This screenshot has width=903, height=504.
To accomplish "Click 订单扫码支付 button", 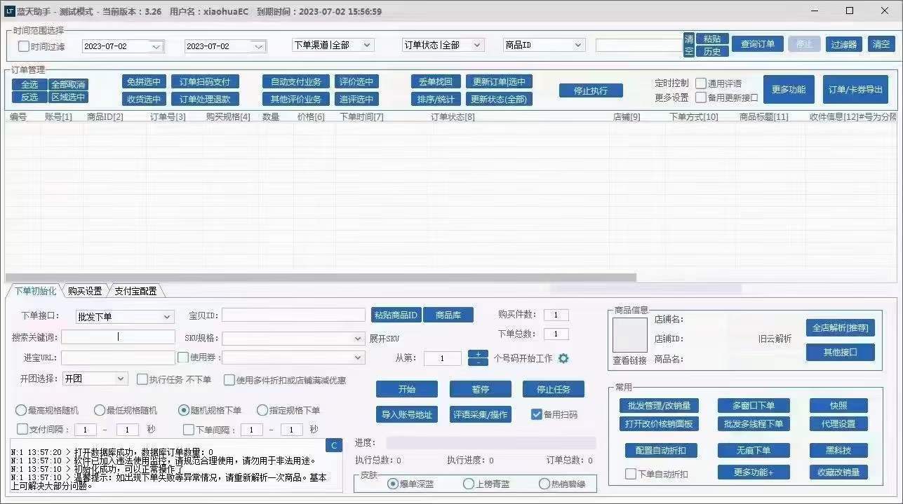I will (x=205, y=82).
